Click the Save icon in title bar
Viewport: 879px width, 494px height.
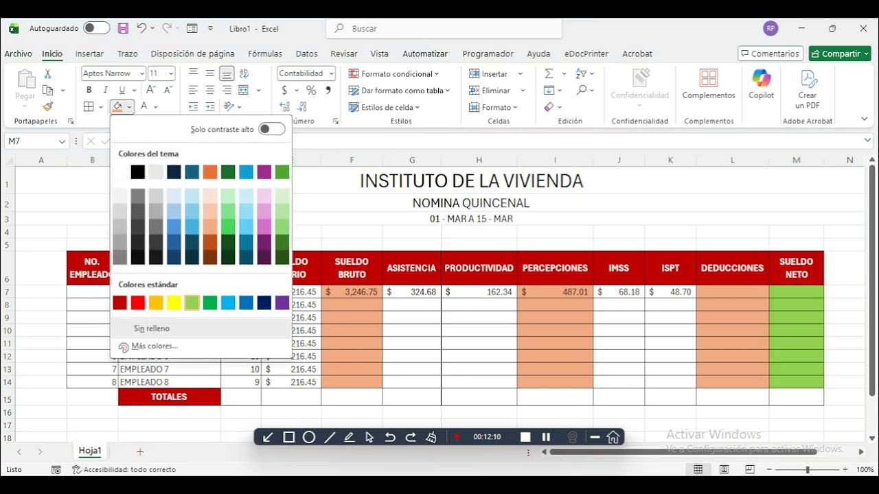pyautogui.click(x=123, y=28)
